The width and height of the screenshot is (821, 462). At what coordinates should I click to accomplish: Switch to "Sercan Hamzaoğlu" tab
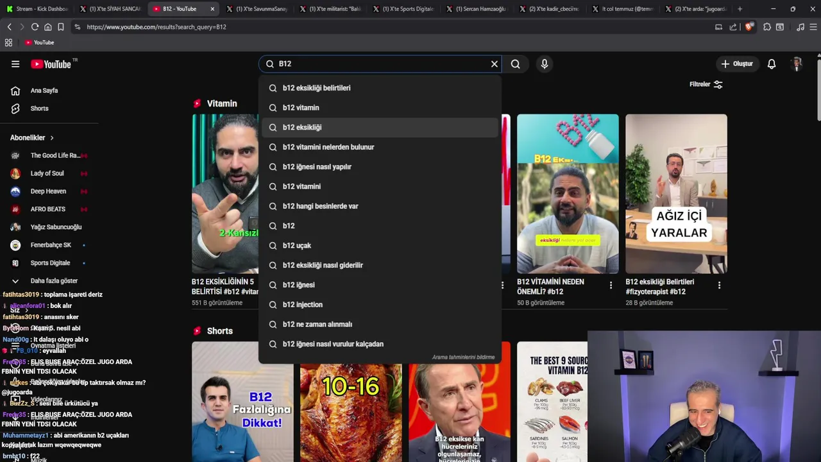[476, 9]
